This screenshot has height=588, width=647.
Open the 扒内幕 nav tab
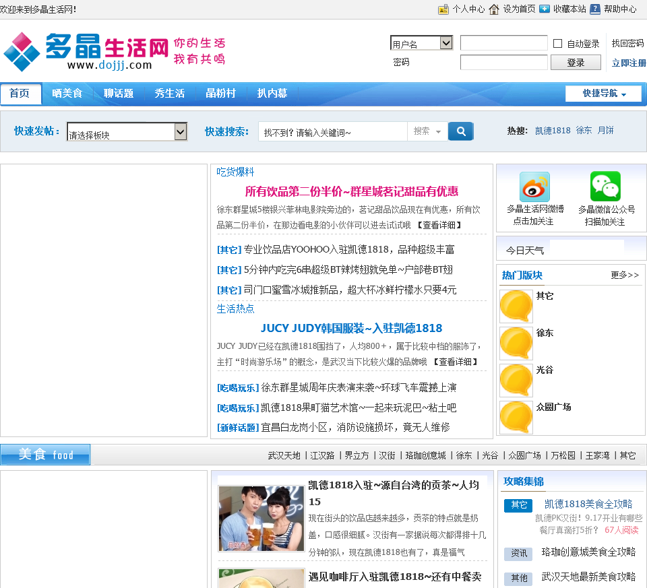click(272, 94)
